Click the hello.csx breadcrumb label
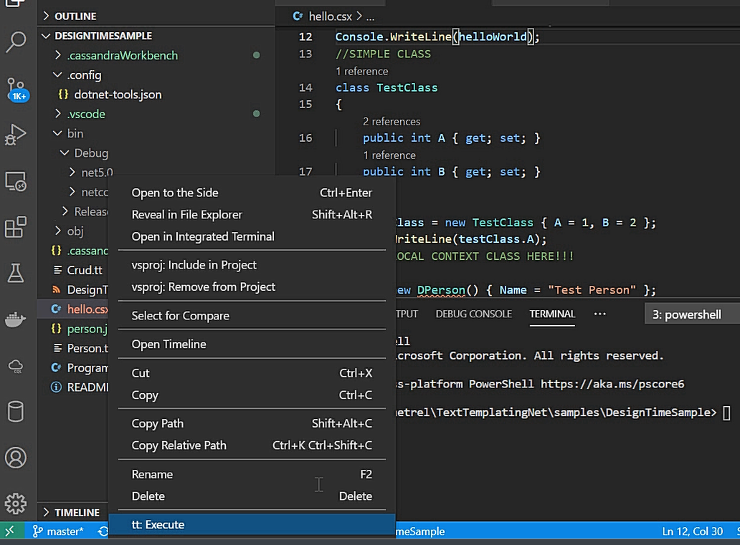 331,16
